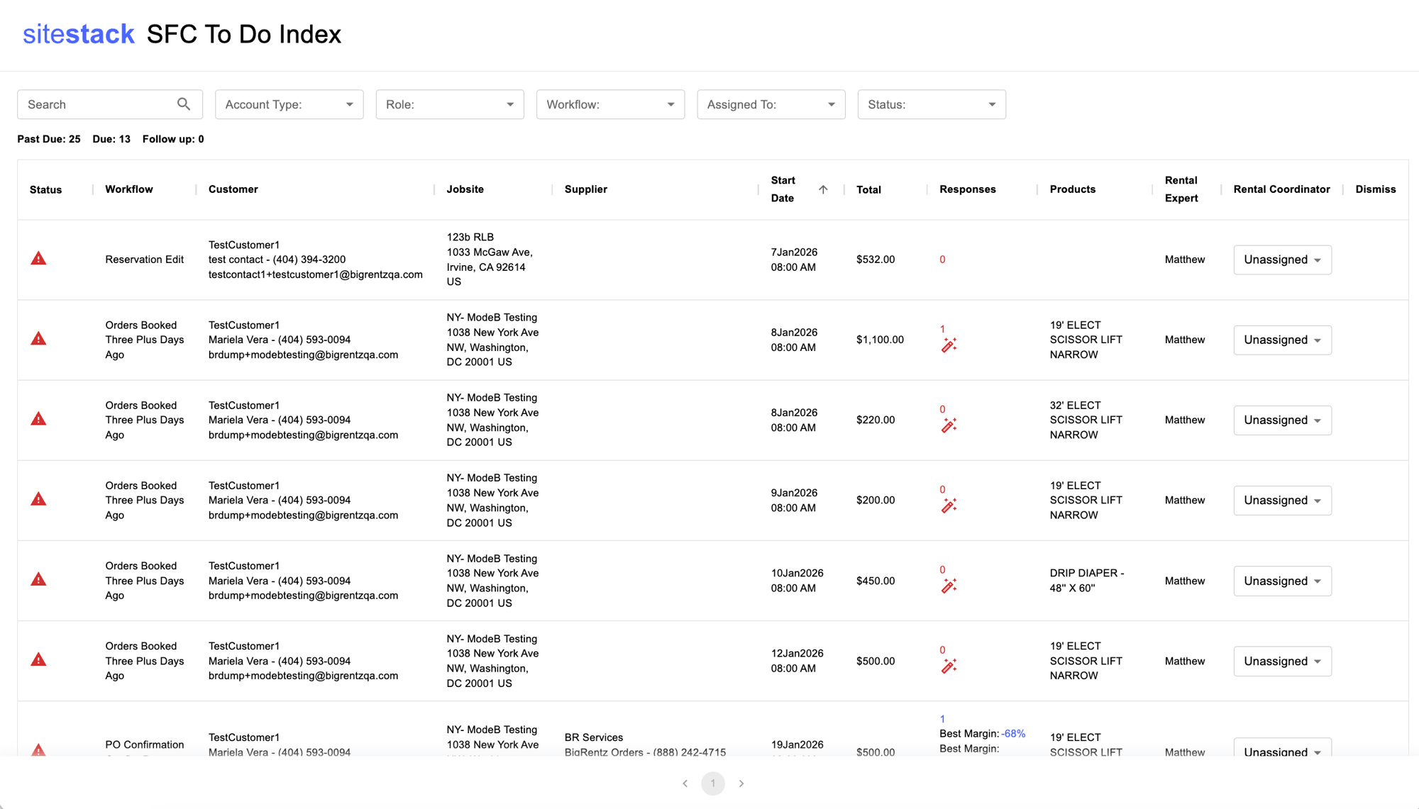Click magic wand icon for DRIP DIAPER row
1419x809 pixels.
[x=949, y=586]
